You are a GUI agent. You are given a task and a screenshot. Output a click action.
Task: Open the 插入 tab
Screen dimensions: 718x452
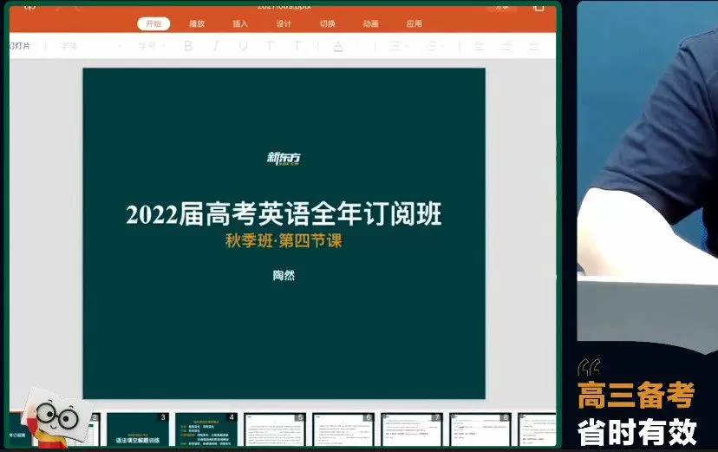click(240, 23)
